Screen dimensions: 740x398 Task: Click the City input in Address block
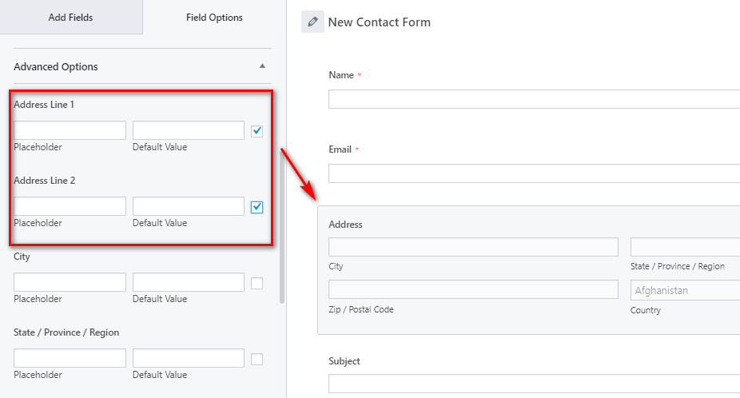point(473,247)
